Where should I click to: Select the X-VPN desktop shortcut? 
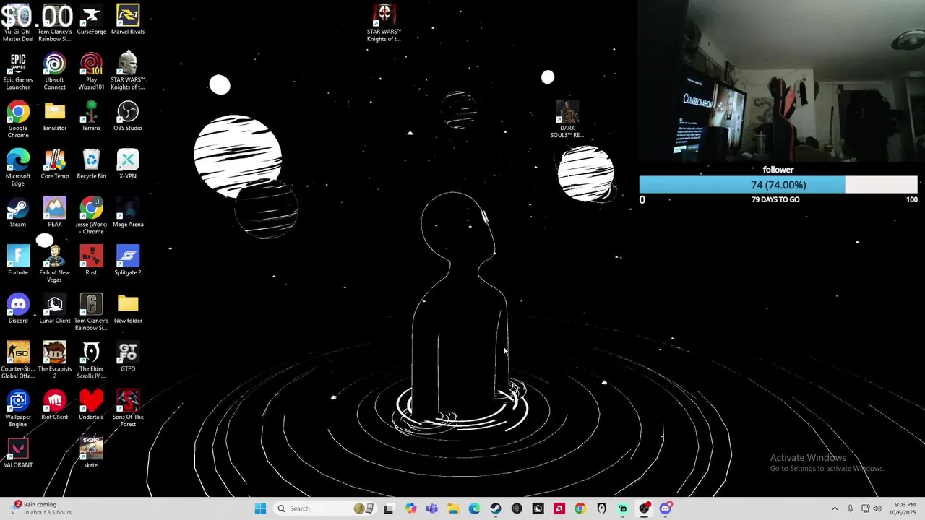point(128,165)
